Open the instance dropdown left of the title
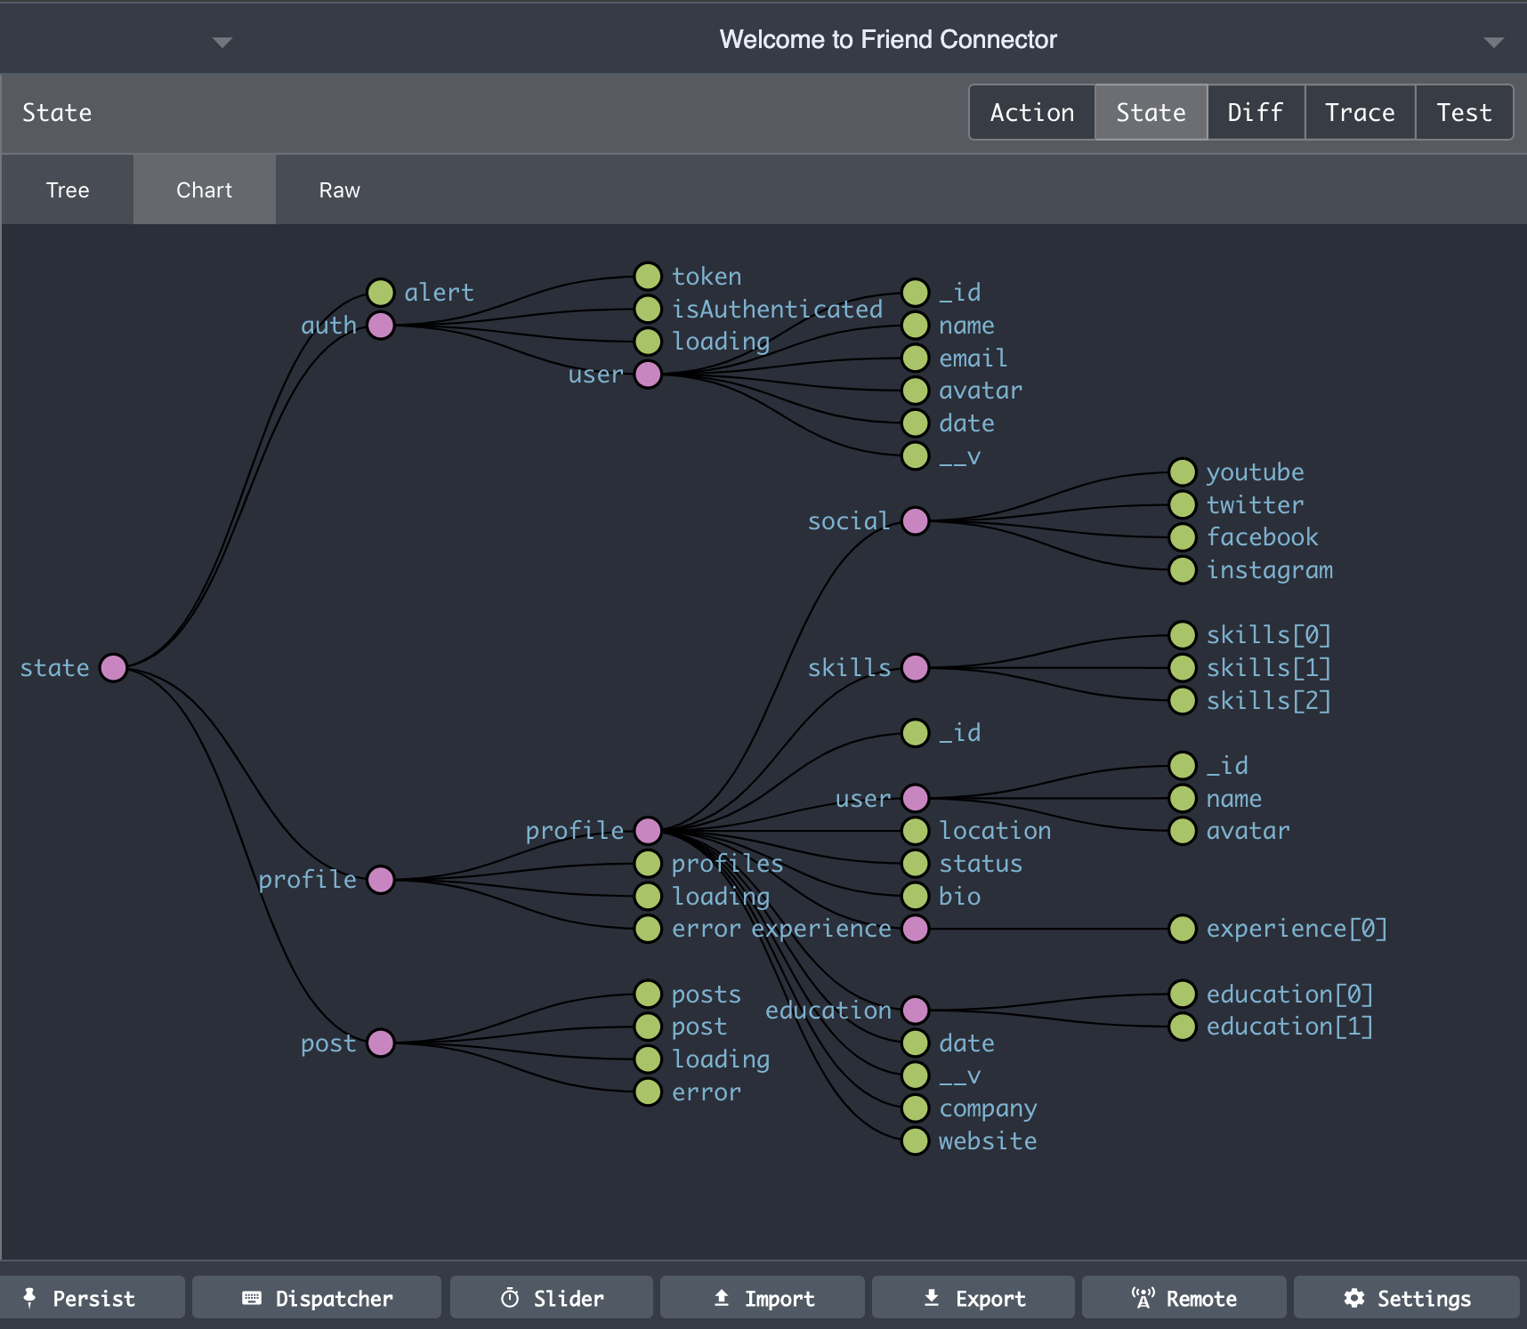This screenshot has width=1527, height=1329. (222, 42)
